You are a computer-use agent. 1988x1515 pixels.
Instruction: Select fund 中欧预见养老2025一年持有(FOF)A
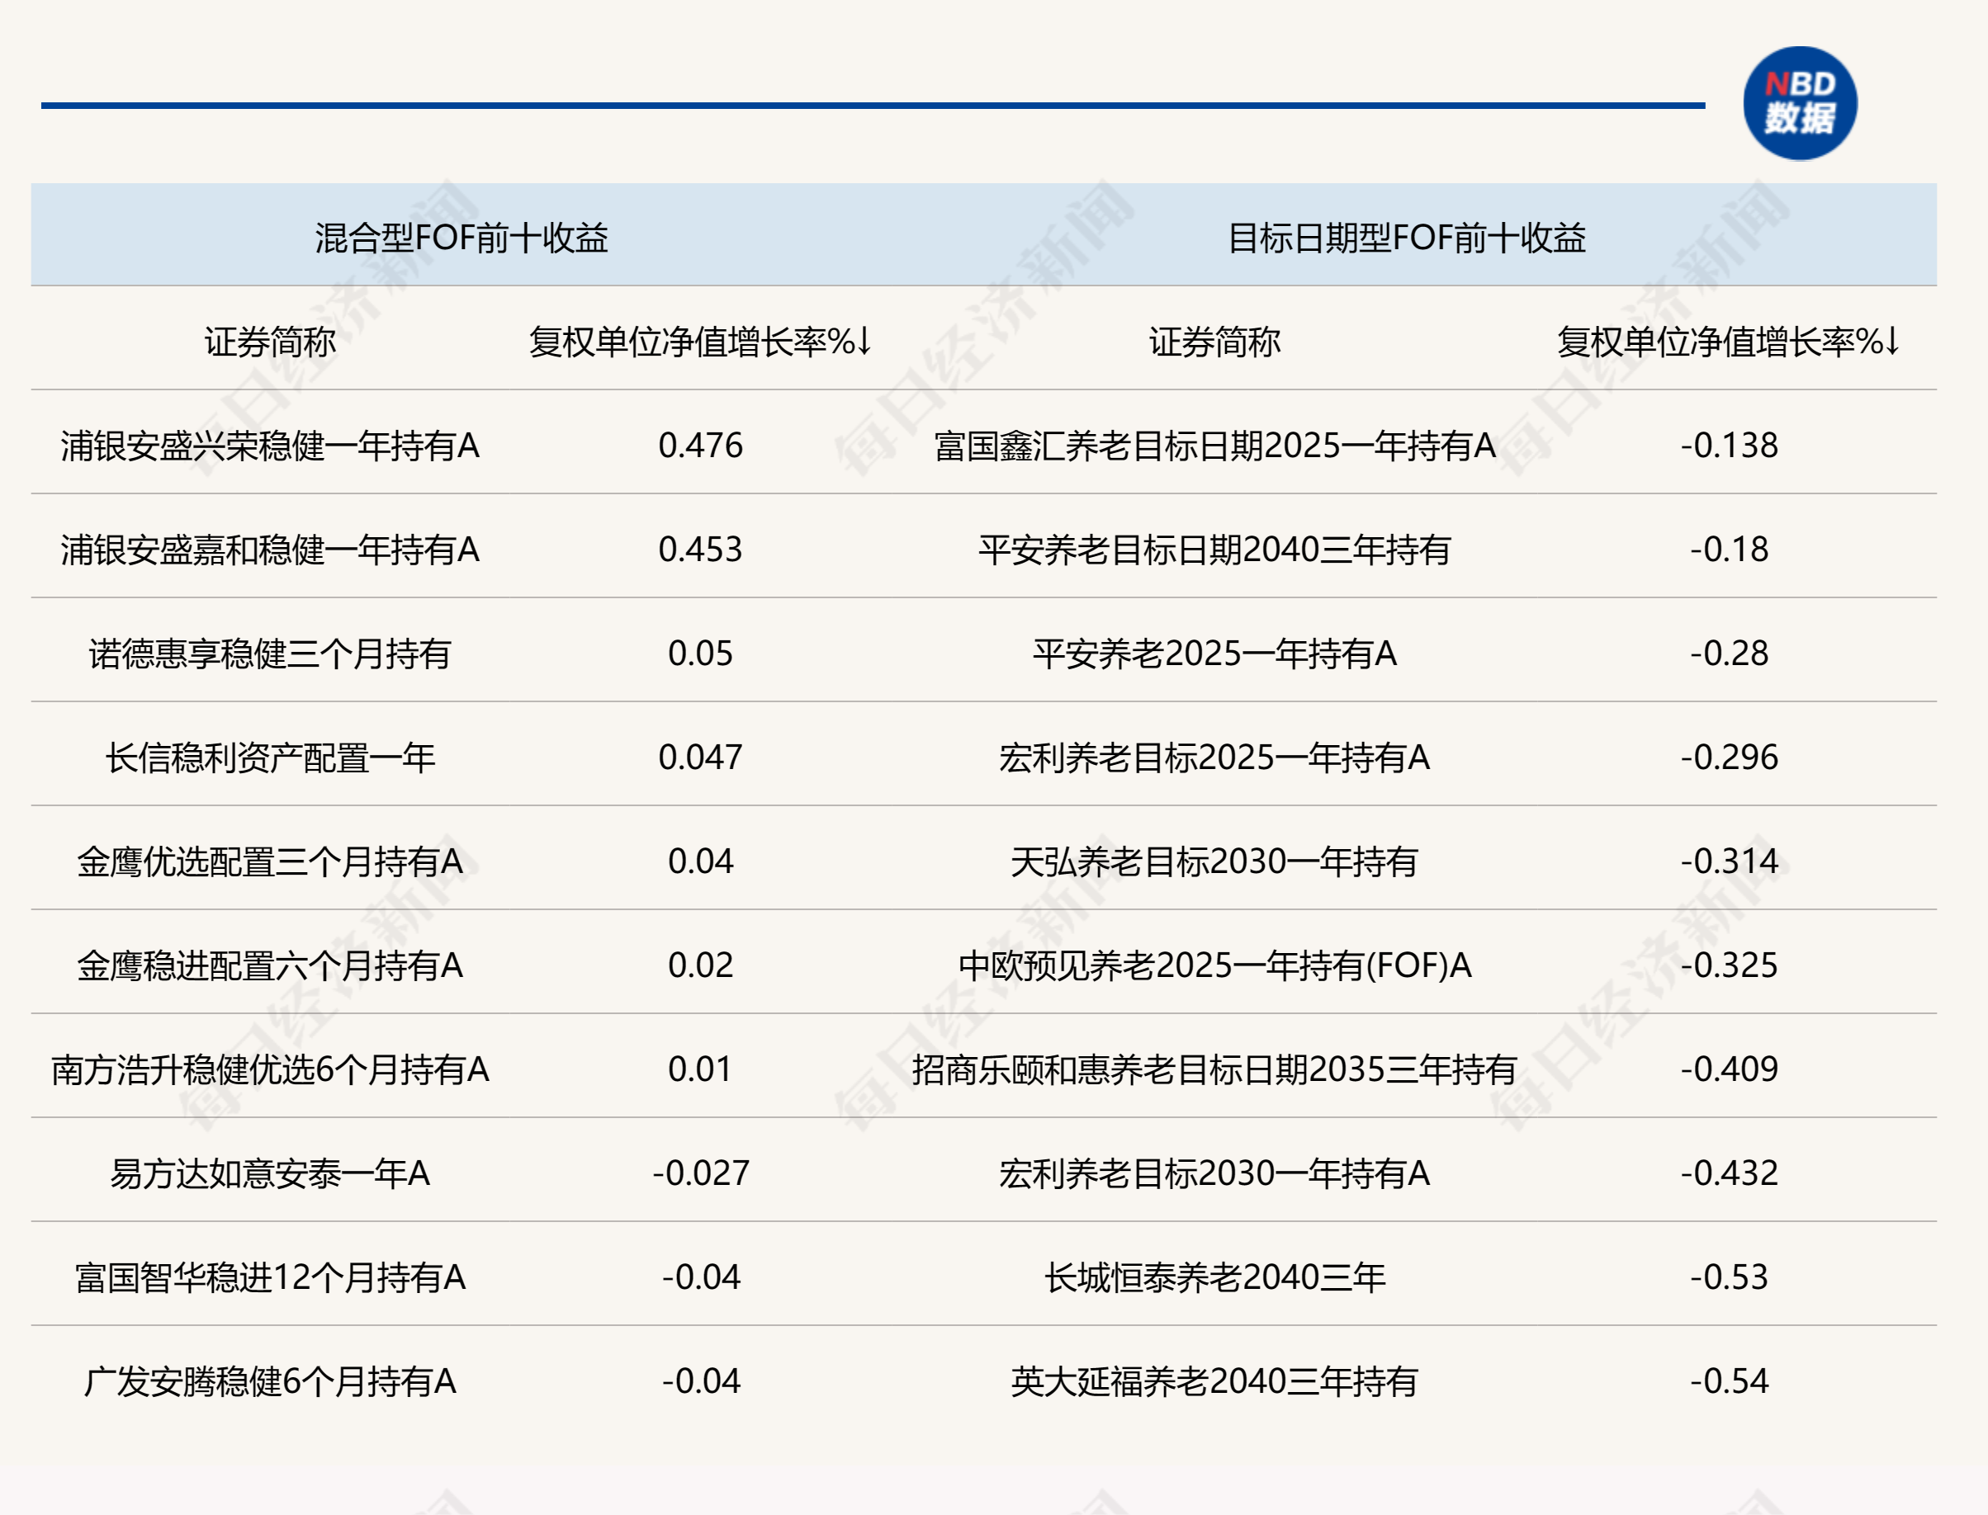click(x=1214, y=965)
